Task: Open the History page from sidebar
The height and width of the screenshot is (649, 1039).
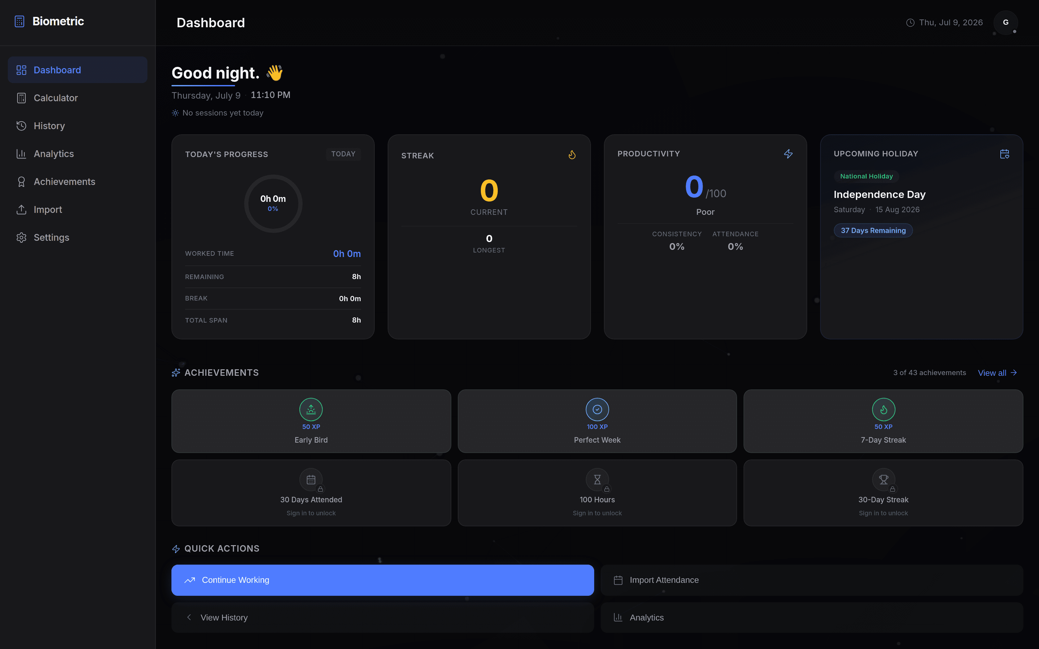Action: click(x=78, y=126)
